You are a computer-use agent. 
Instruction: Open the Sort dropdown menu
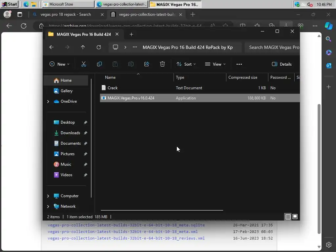pos(186,64)
